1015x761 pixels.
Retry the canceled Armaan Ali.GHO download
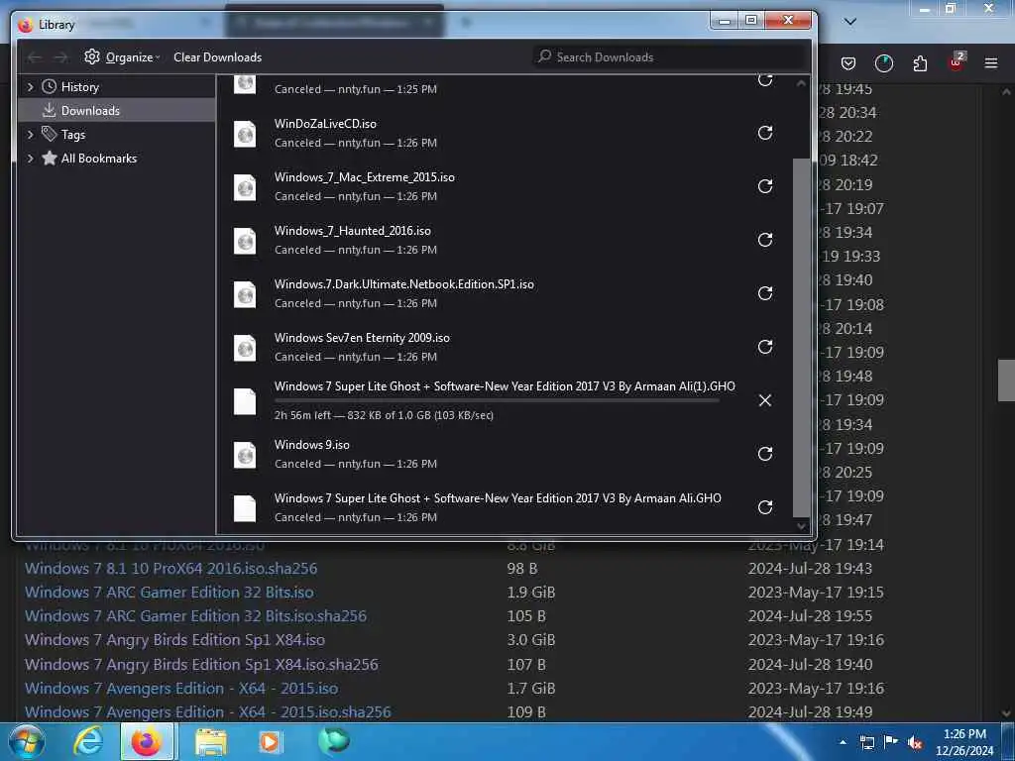pyautogui.click(x=765, y=507)
